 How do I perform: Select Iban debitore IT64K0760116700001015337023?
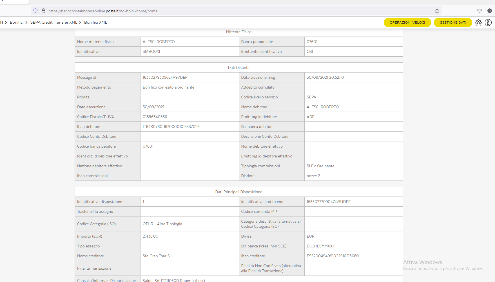[171, 127]
